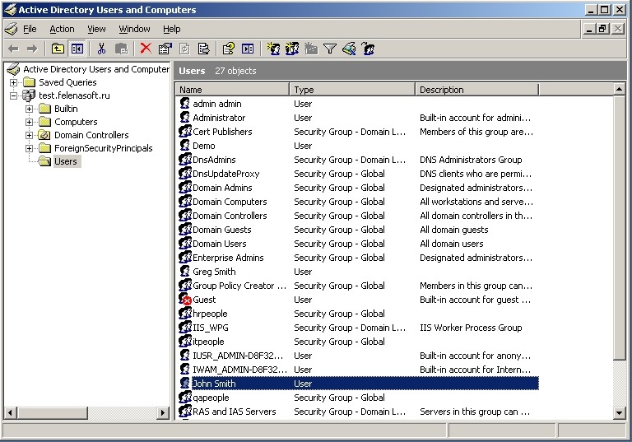Click the Export List toolbar icon
The image size is (632, 442).
pos(204,49)
